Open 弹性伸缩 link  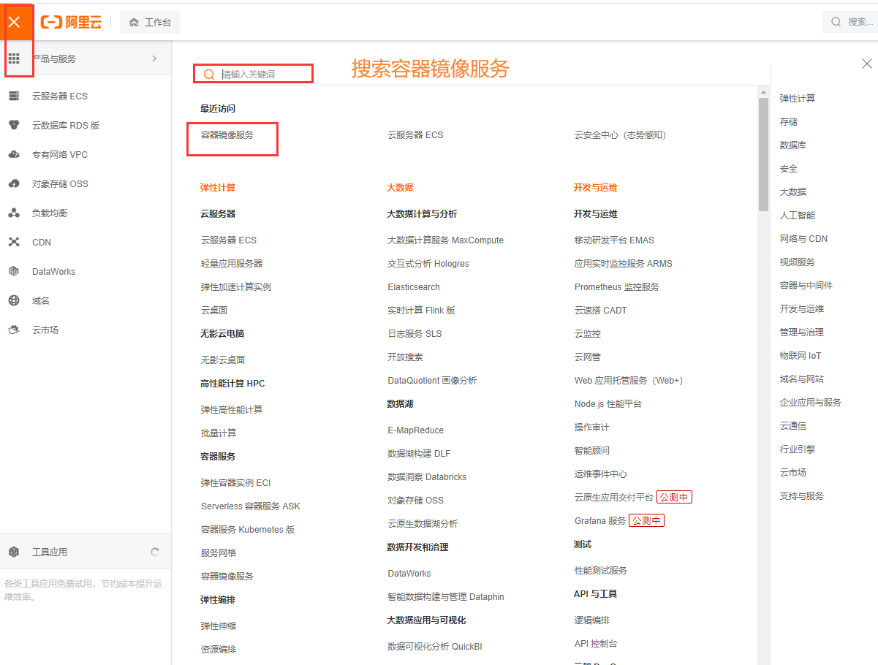tap(219, 626)
